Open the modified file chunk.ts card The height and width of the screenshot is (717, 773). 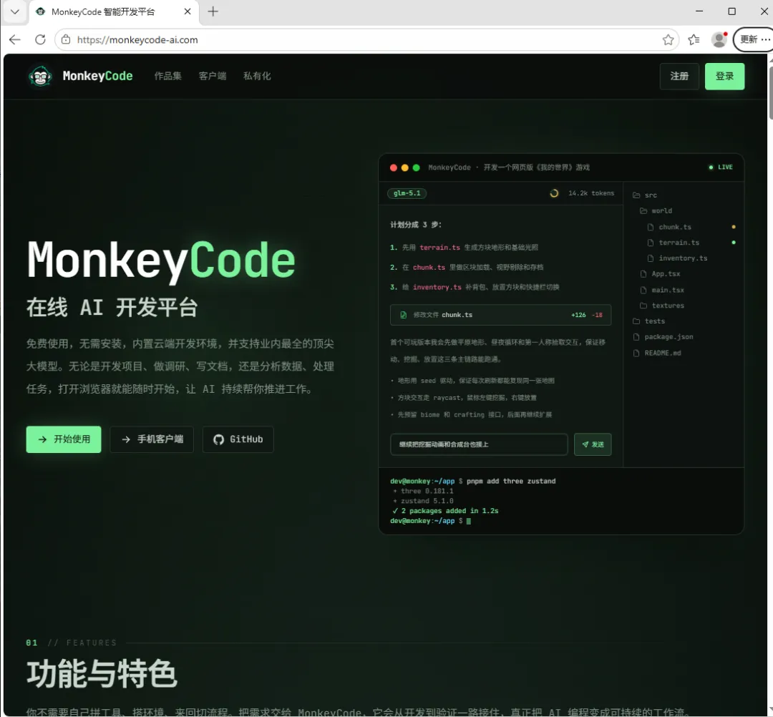pyautogui.click(x=500, y=315)
